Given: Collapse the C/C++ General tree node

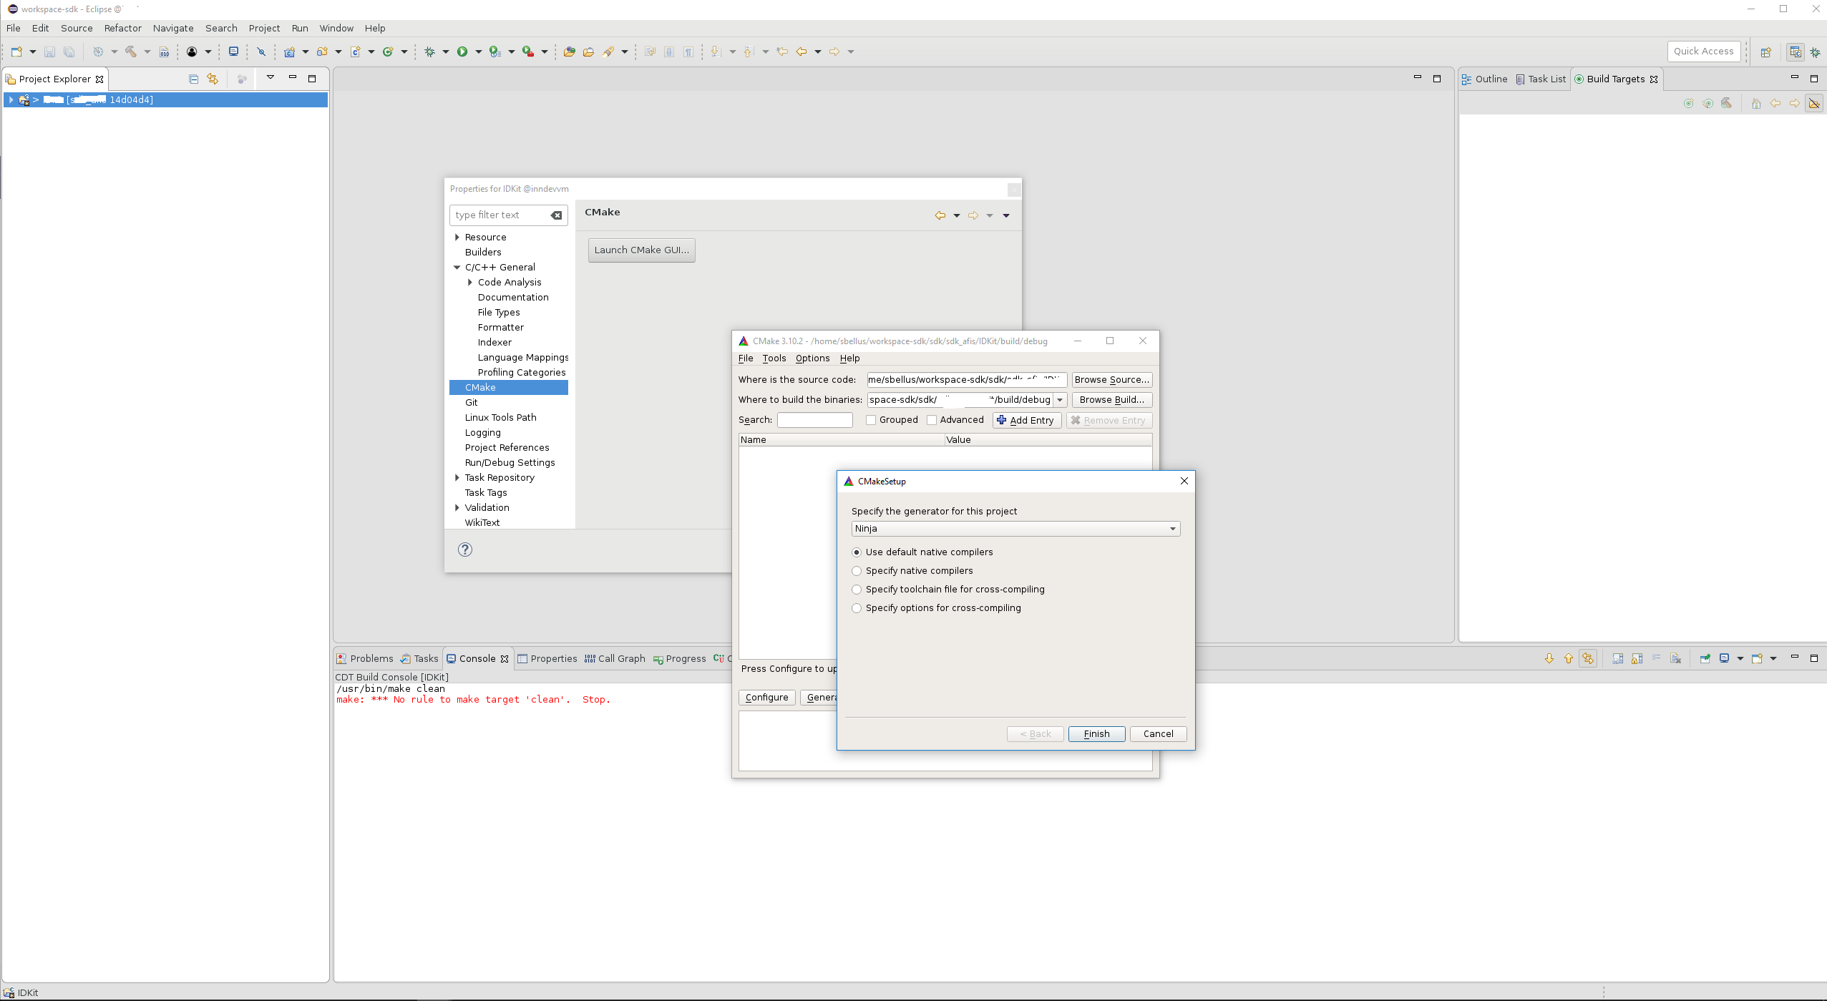Looking at the screenshot, I should coord(457,267).
